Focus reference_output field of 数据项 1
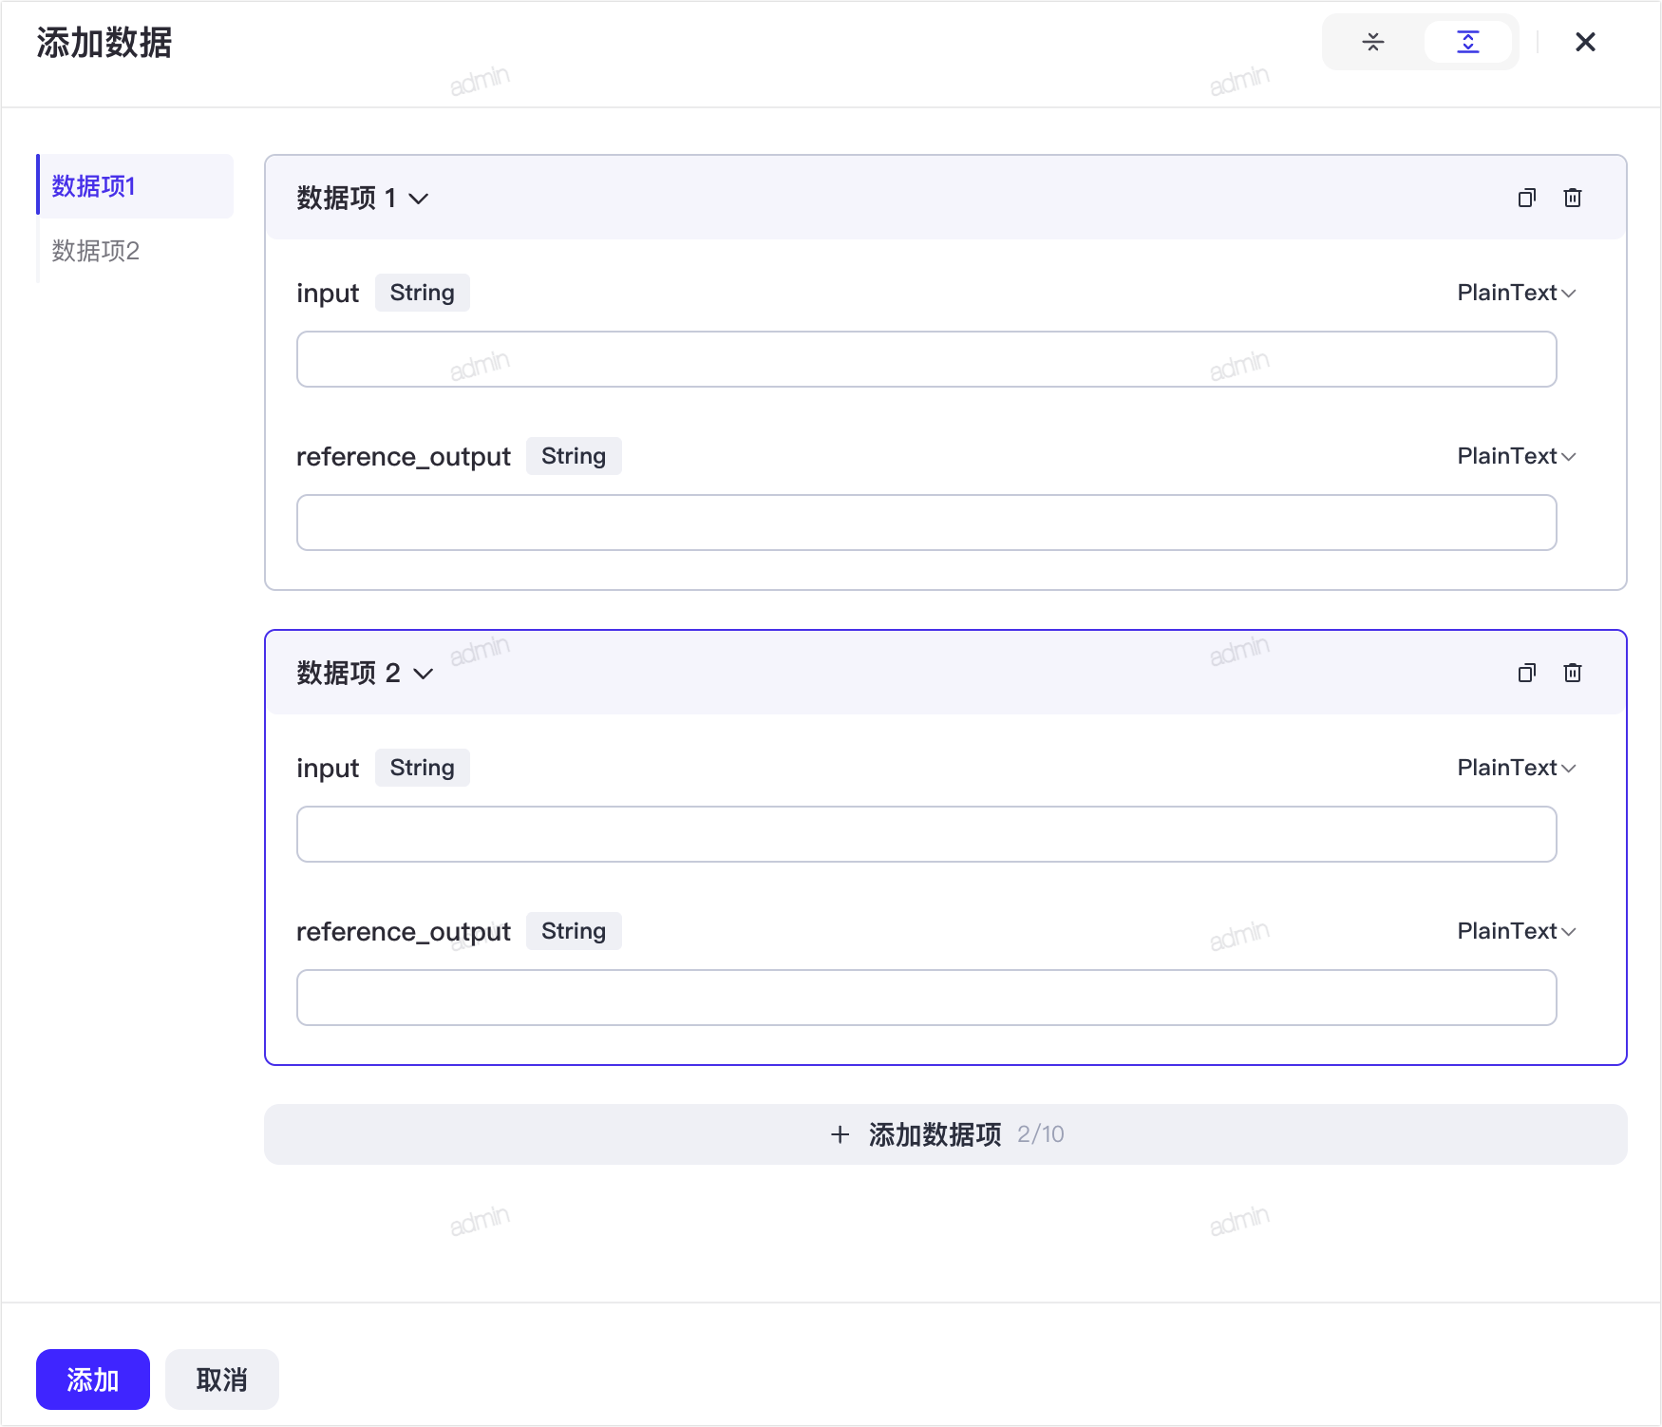 point(927,523)
